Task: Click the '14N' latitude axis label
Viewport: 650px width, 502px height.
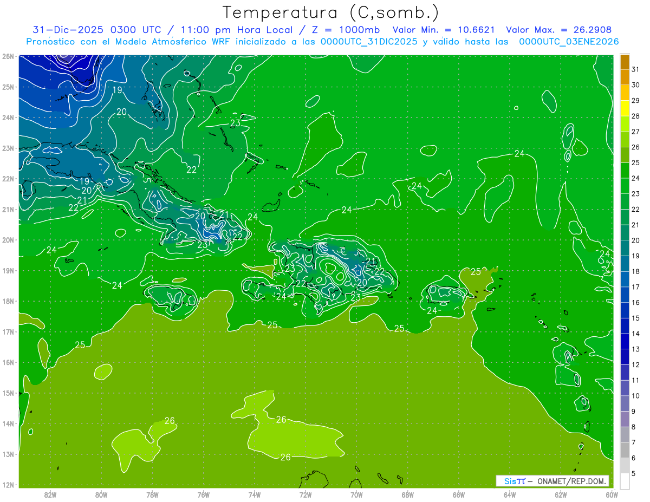Action: point(8,423)
